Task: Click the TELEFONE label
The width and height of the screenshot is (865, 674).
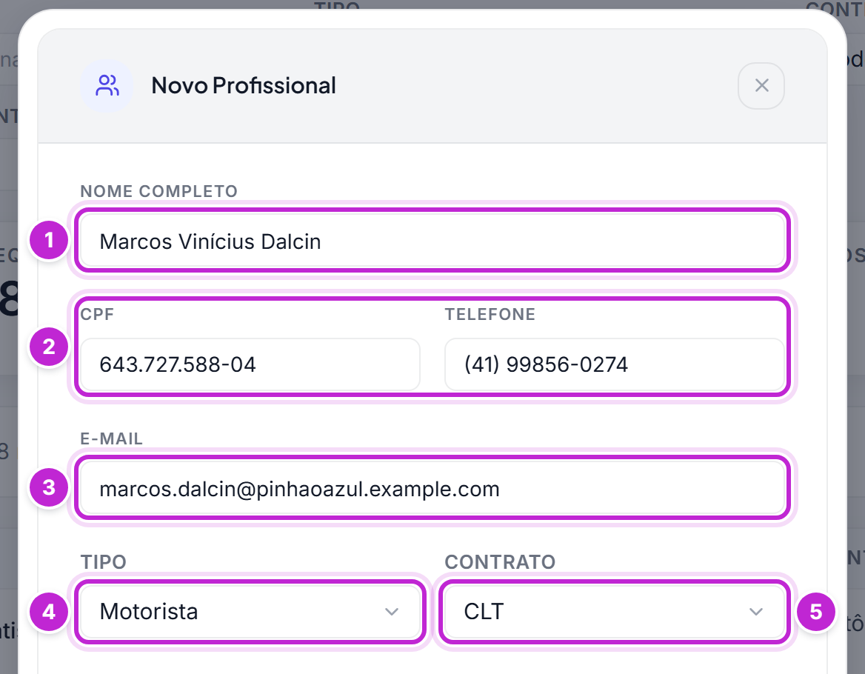Action: pyautogui.click(x=490, y=314)
